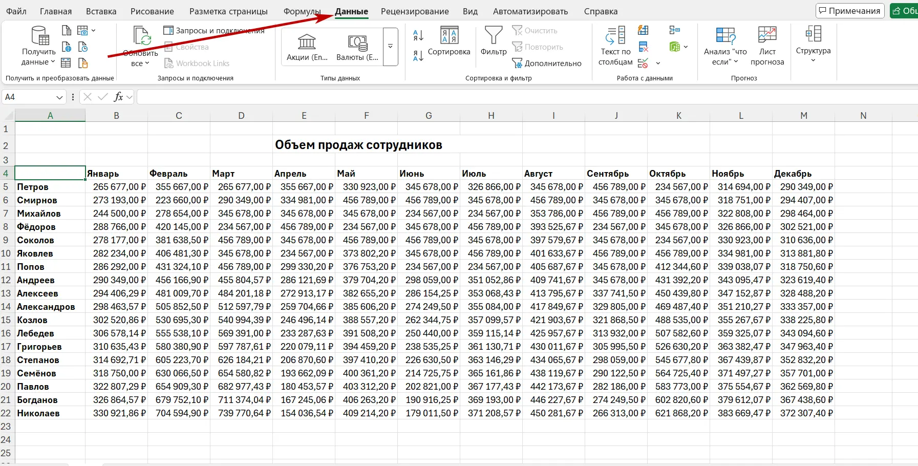Sort descending with the Я-А button

[x=418, y=56]
